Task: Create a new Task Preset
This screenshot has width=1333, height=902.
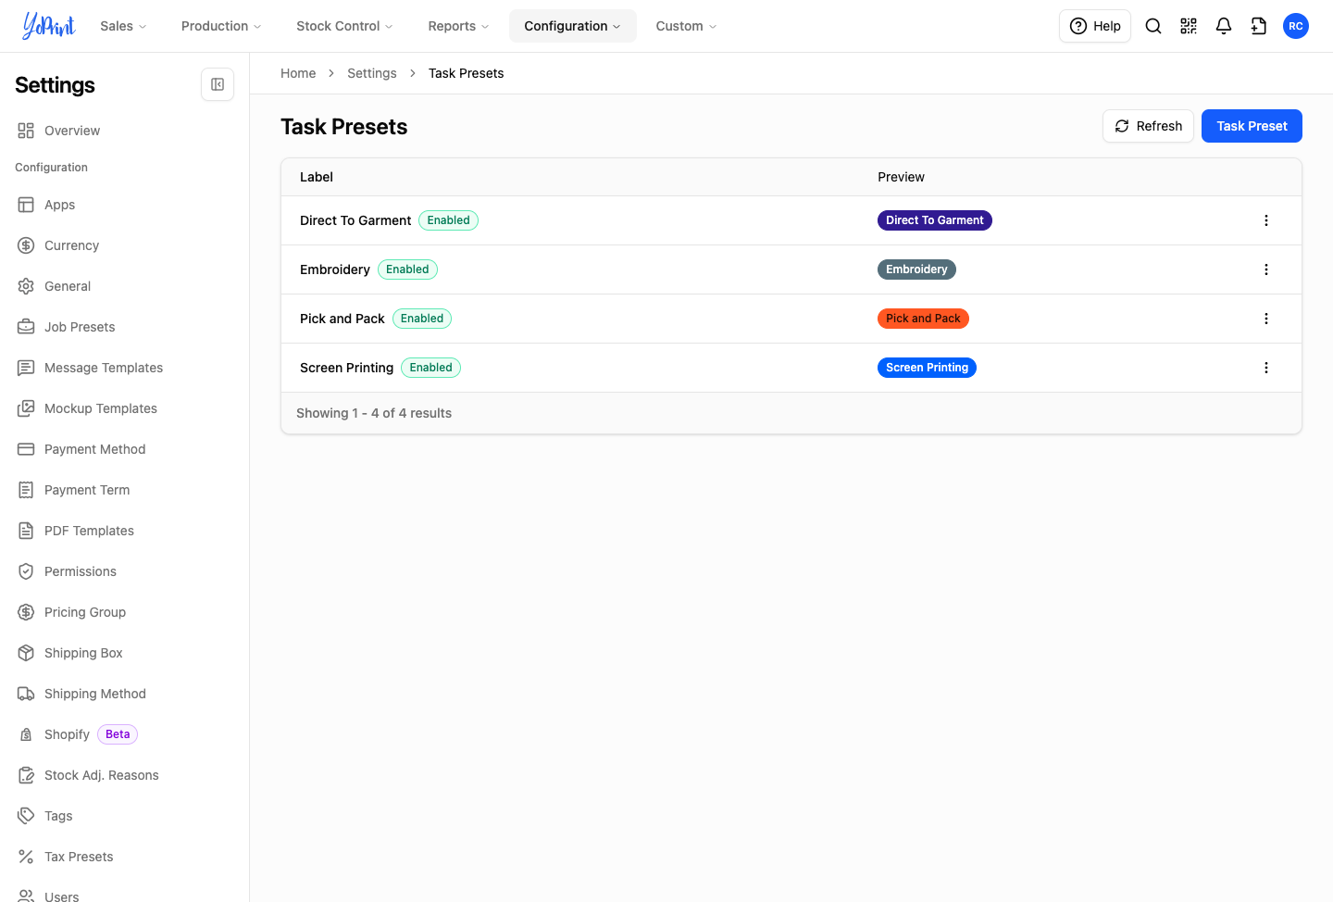Action: (x=1252, y=126)
